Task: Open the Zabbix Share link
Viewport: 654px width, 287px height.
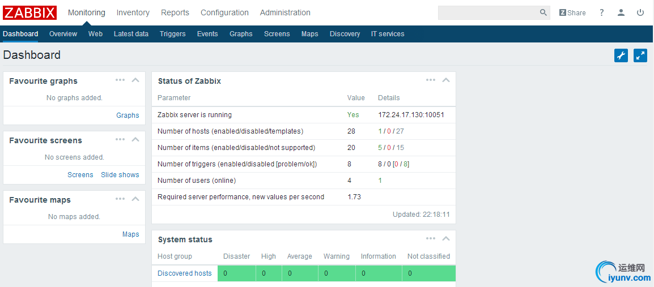Action: [572, 12]
